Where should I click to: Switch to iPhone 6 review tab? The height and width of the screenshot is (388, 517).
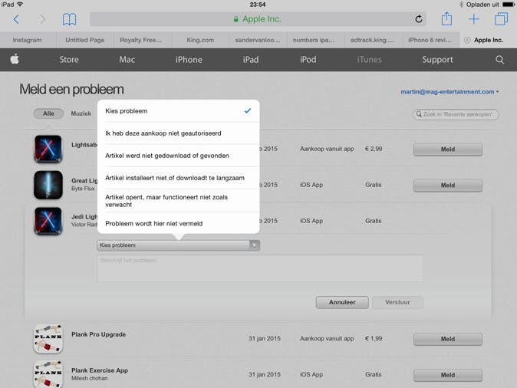click(x=430, y=40)
